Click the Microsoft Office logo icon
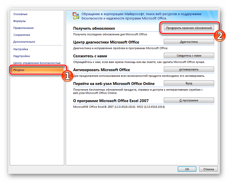The width and height of the screenshot is (228, 182). pos(76,16)
